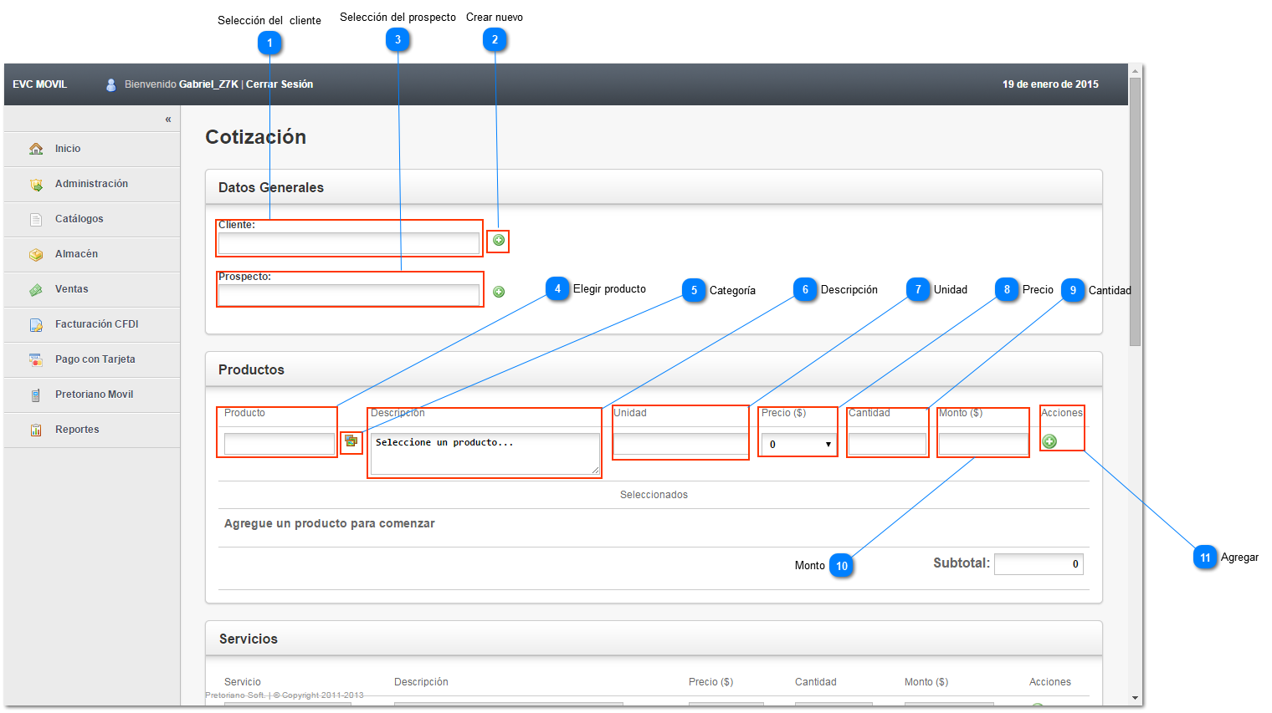Click scrollbar down arrow
The height and width of the screenshot is (713, 1272).
(x=1135, y=698)
